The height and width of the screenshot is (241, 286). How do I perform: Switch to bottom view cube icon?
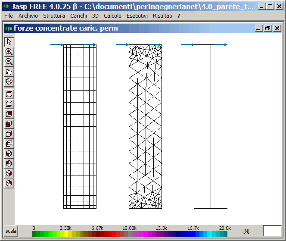click(x=9, y=104)
